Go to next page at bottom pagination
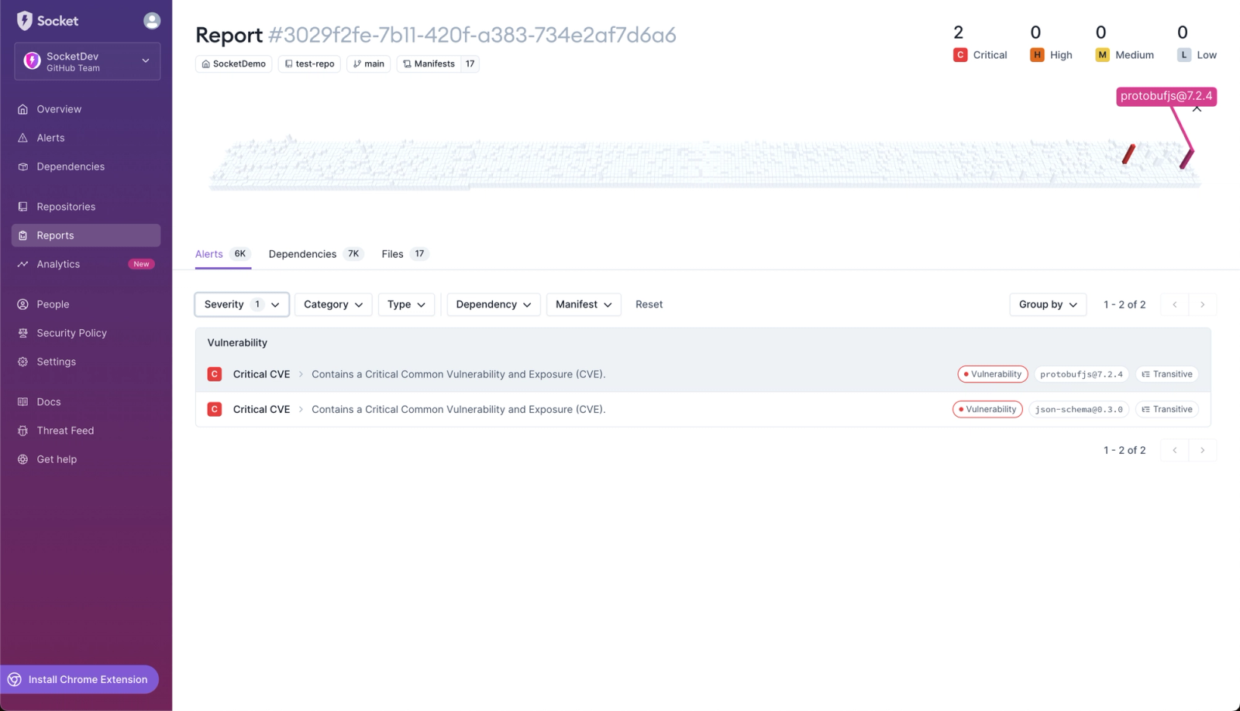This screenshot has width=1240, height=711. click(x=1203, y=450)
